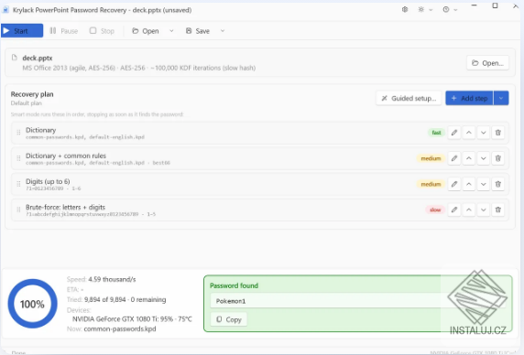Click the slow badge on Brute-force step
This screenshot has width=524, height=355.
pos(435,210)
